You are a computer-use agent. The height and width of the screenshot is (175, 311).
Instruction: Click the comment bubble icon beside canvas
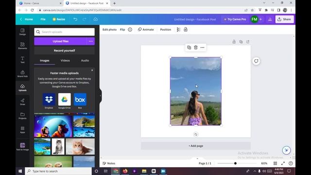256,61
